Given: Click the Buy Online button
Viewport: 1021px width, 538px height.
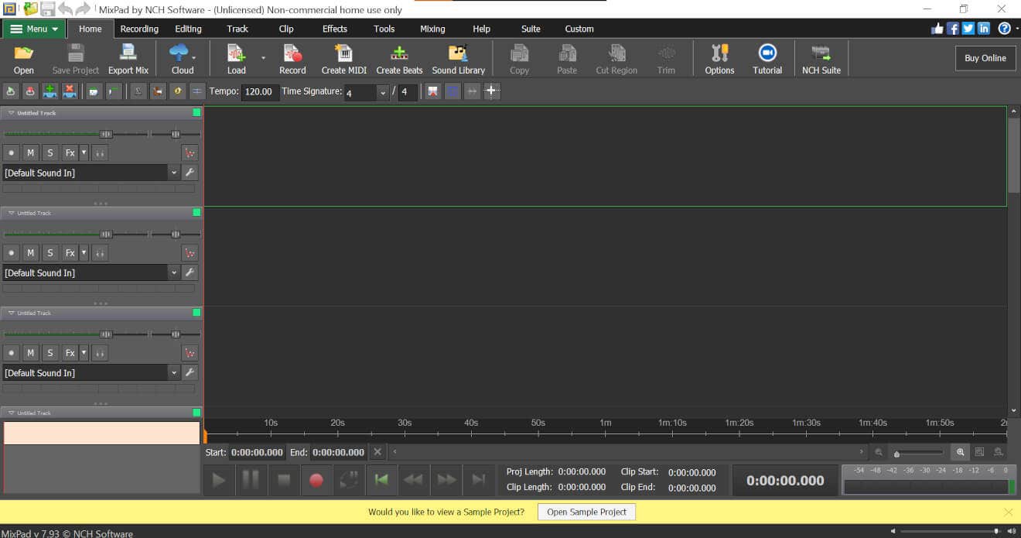Looking at the screenshot, I should (985, 58).
